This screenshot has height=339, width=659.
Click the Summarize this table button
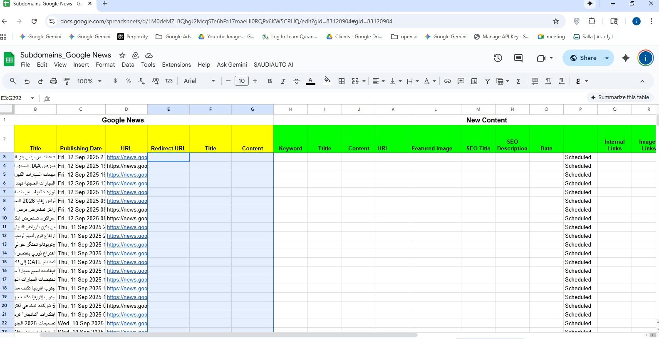point(619,97)
